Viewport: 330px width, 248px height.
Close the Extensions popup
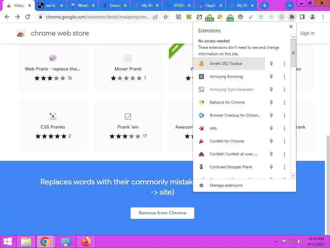[291, 26]
